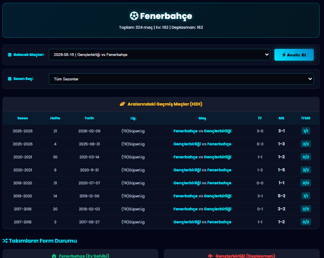
Task: Click the Tarih column header
Action: [89, 118]
